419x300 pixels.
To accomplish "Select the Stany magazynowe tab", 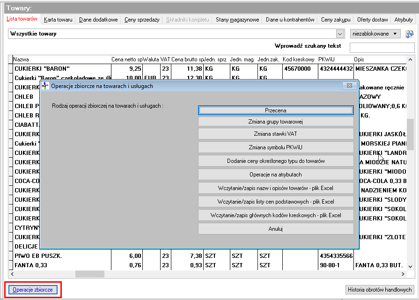I will pyautogui.click(x=237, y=20).
